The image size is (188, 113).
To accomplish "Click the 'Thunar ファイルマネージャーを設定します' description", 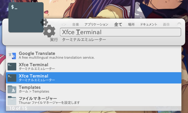I will click(49, 103).
